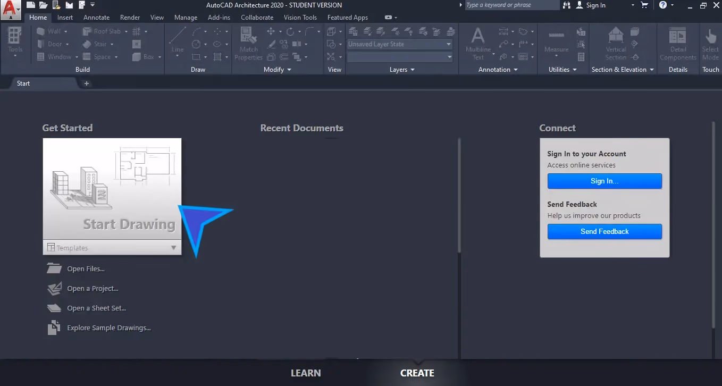This screenshot has height=386, width=722.
Task: Select the Move tool icon in Modify
Action: pyautogui.click(x=271, y=31)
